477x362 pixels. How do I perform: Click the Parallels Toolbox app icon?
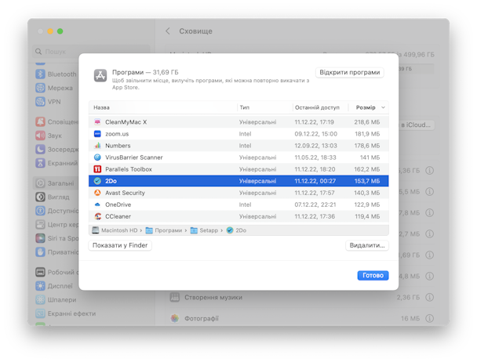pos(97,169)
